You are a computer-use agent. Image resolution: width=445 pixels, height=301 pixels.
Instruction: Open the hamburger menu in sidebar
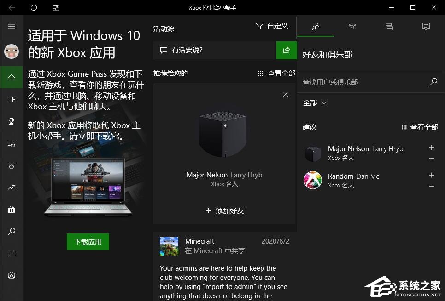(12, 27)
